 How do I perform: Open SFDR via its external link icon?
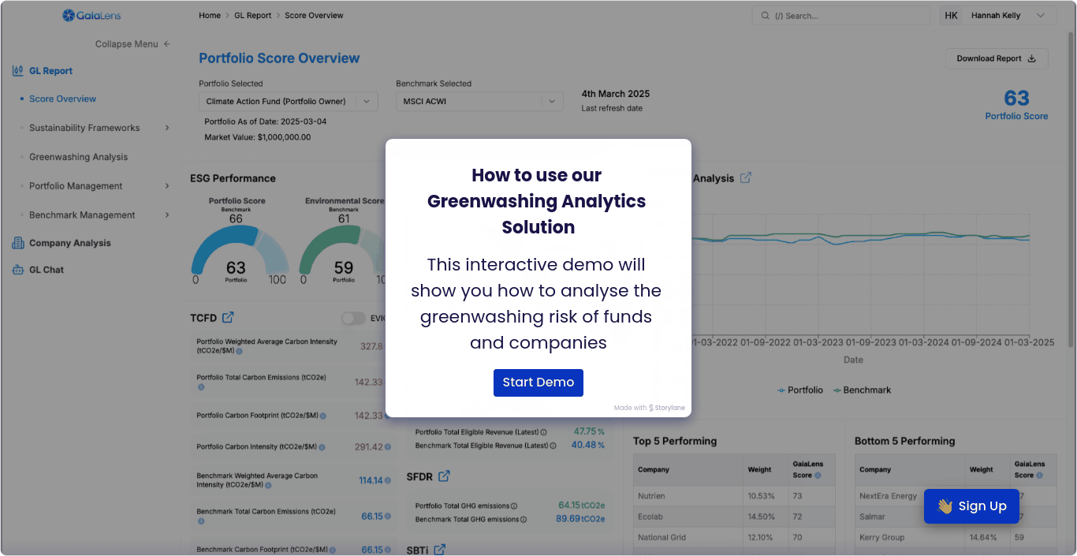[x=443, y=476]
